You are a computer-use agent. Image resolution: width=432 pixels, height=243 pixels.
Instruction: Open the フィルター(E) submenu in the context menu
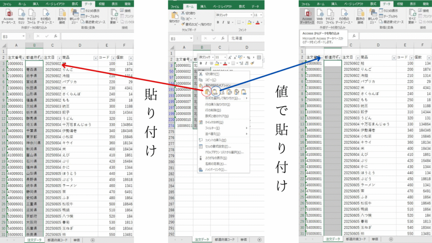pos(213,128)
